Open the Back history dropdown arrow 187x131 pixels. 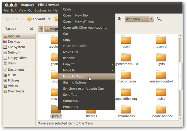click(22, 19)
